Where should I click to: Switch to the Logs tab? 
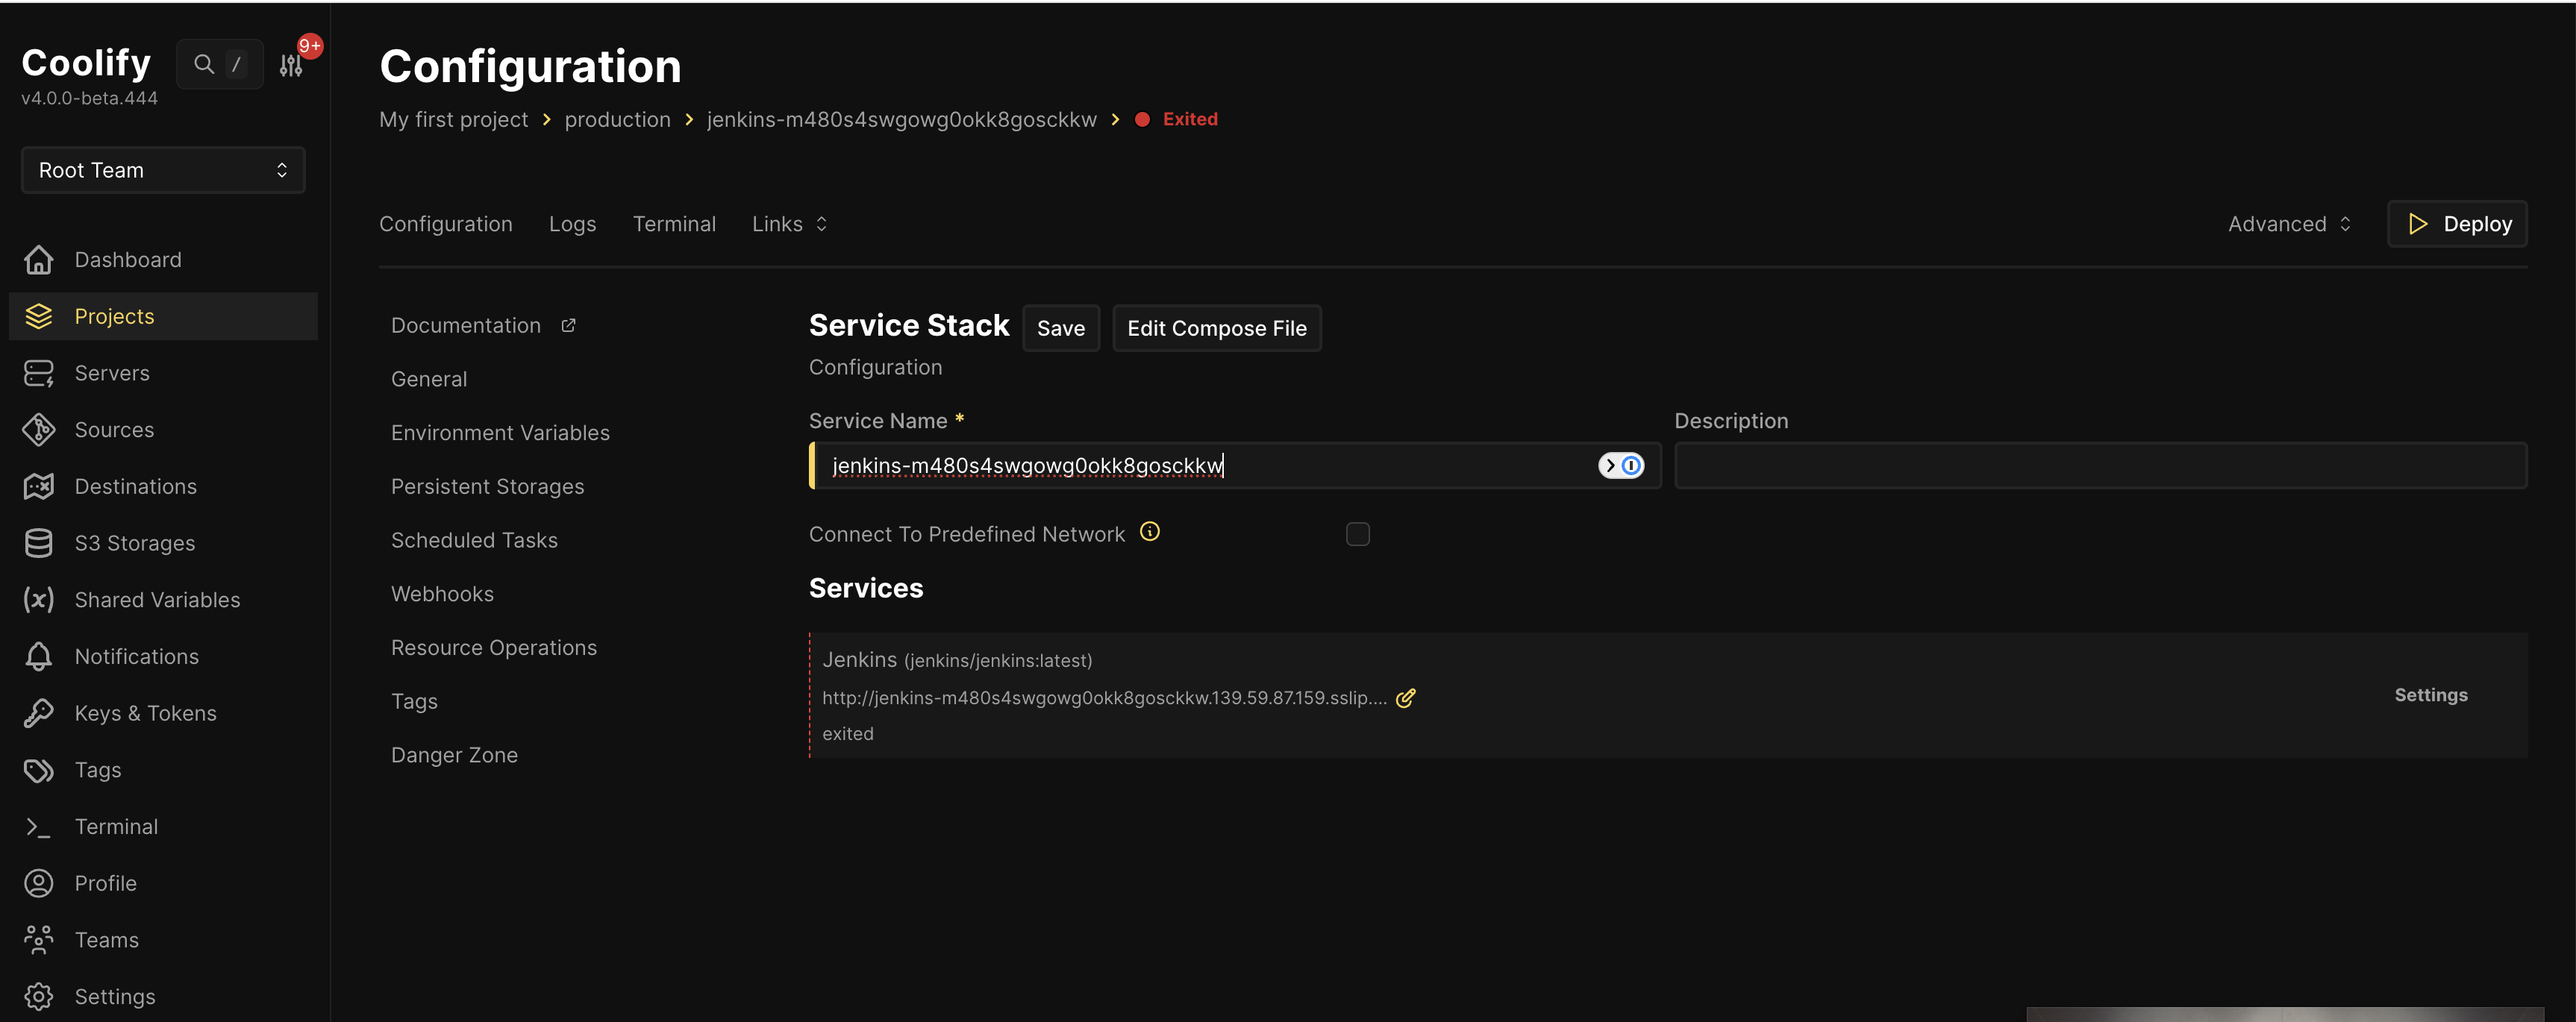tap(572, 223)
